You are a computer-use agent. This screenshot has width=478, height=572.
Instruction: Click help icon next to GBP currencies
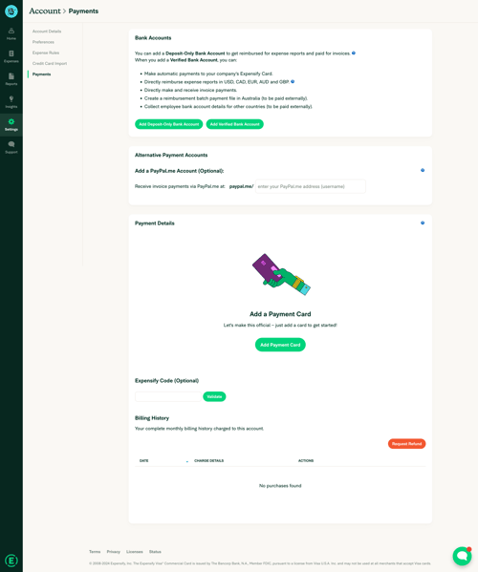pyautogui.click(x=293, y=82)
